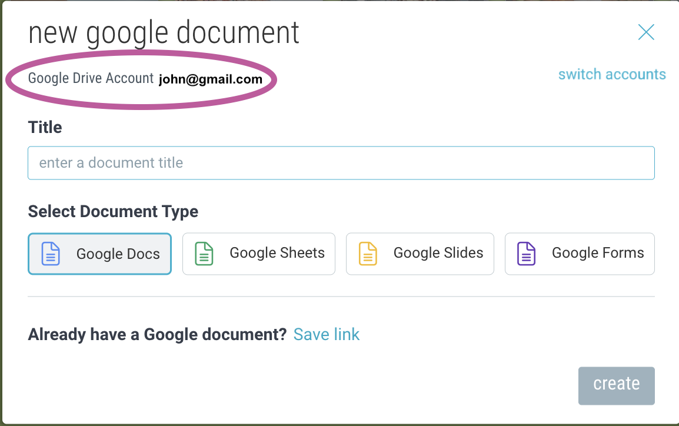Click the blue Google Docs file icon
This screenshot has width=679, height=426.
pyautogui.click(x=51, y=254)
